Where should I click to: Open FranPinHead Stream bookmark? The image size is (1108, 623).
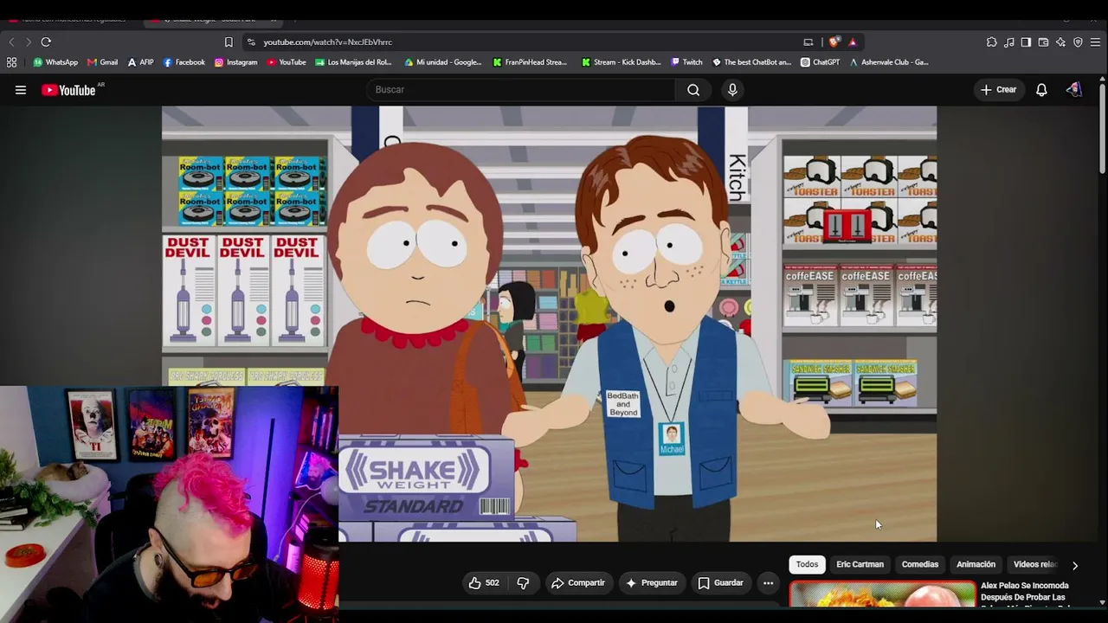[530, 62]
